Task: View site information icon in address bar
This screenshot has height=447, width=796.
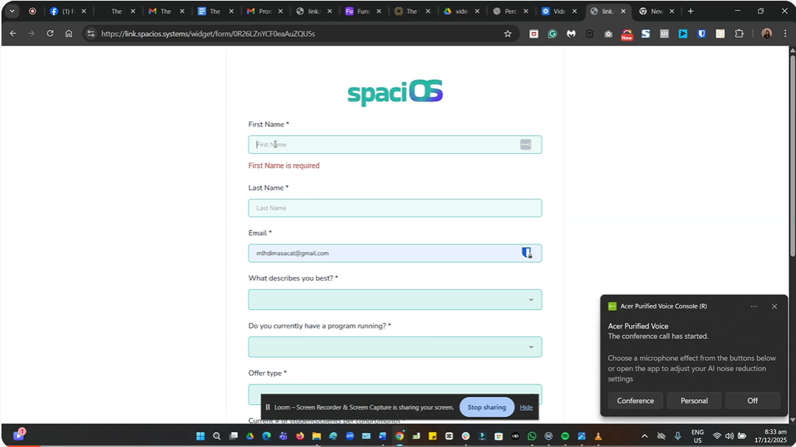Action: 91,34
